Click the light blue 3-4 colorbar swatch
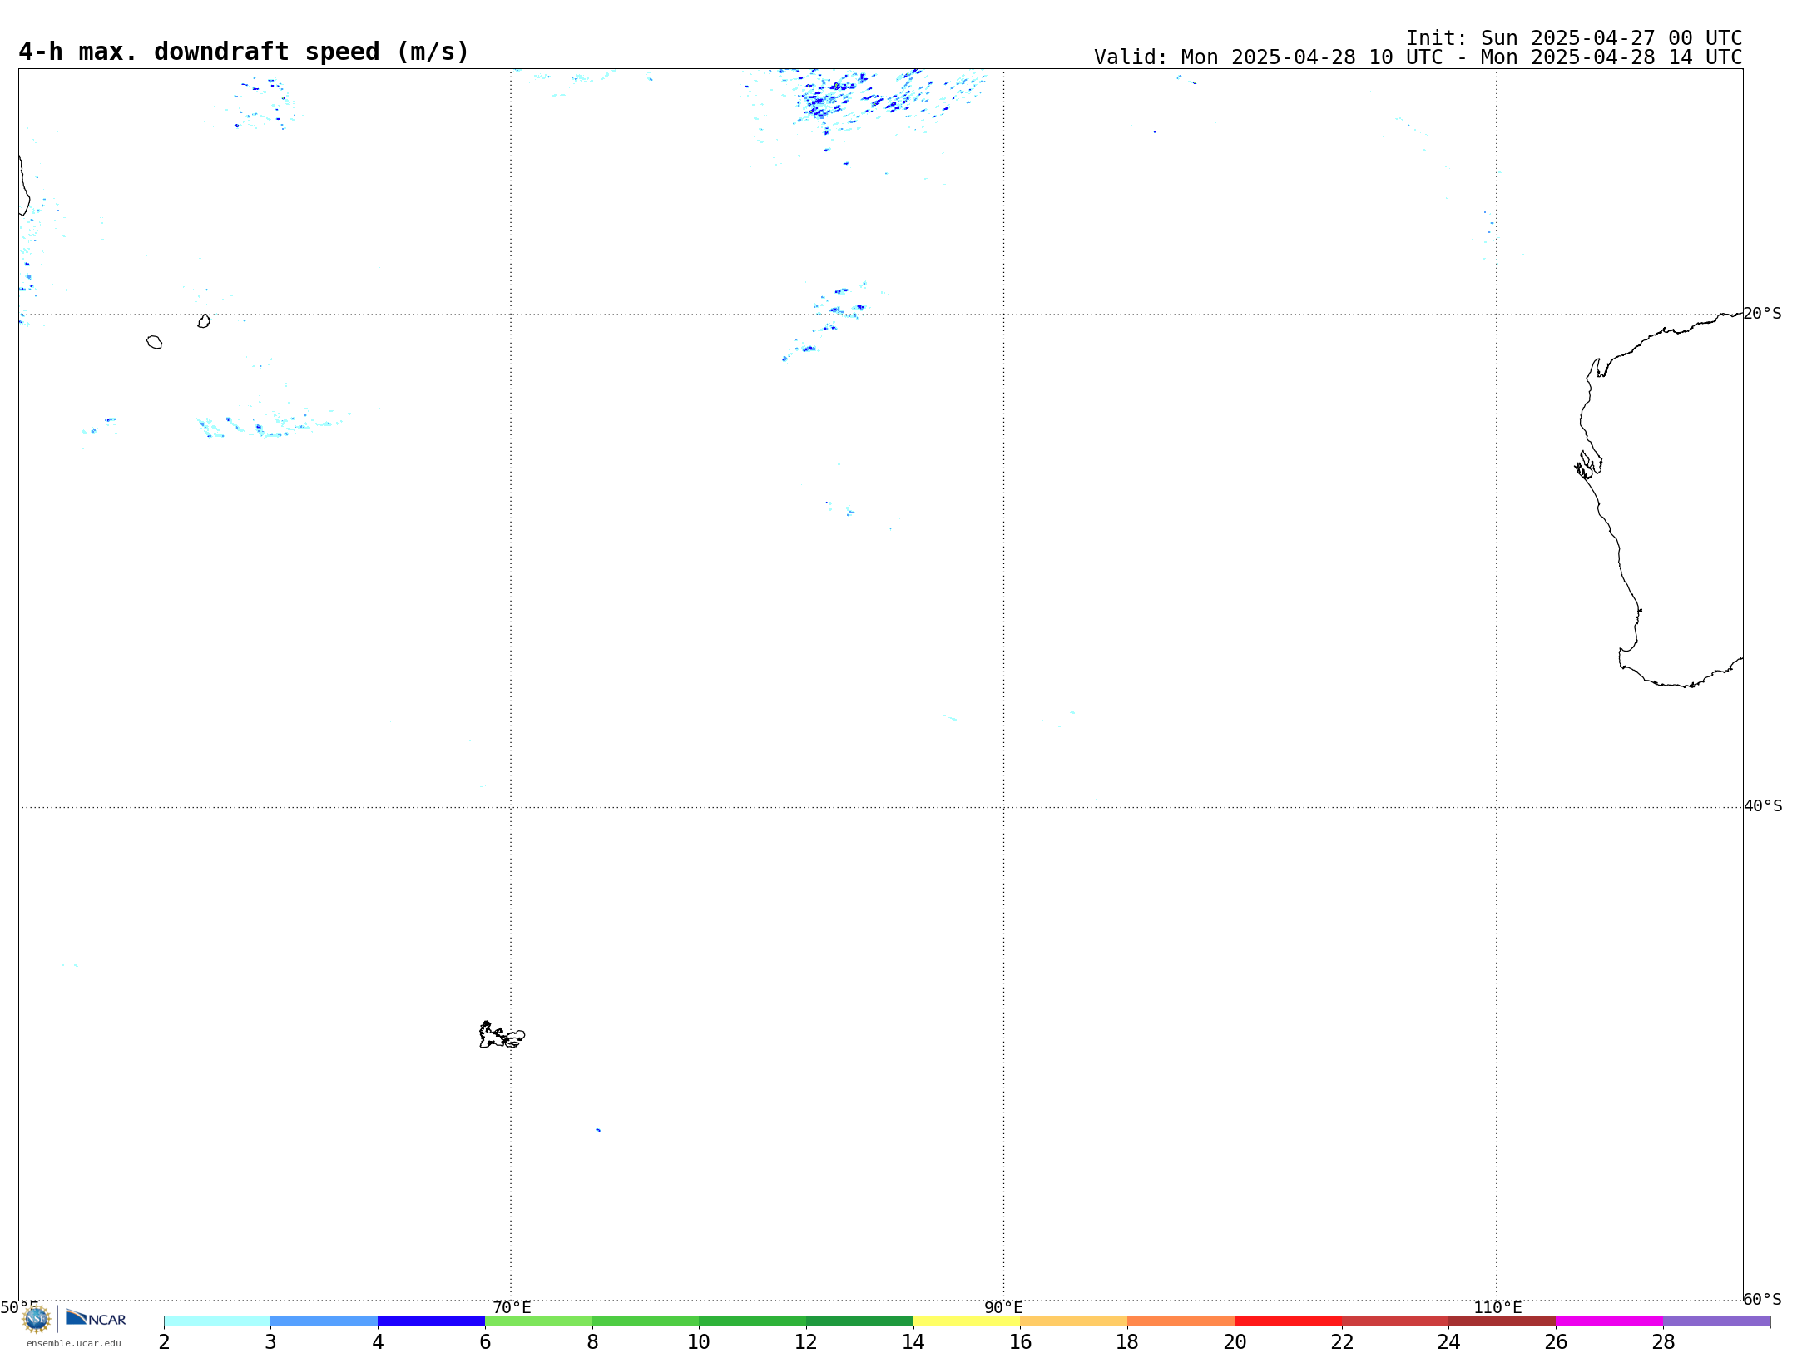The image size is (1797, 1353). click(x=324, y=1321)
